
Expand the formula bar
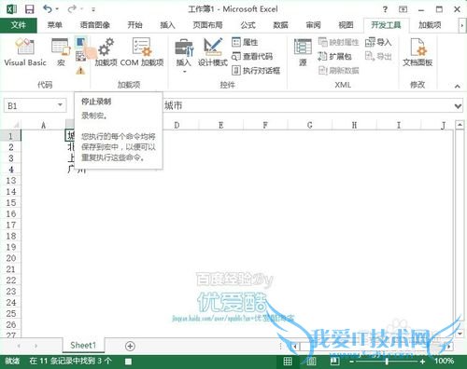point(458,106)
